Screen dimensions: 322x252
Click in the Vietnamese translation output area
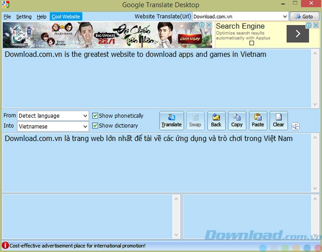[x=156, y=162]
